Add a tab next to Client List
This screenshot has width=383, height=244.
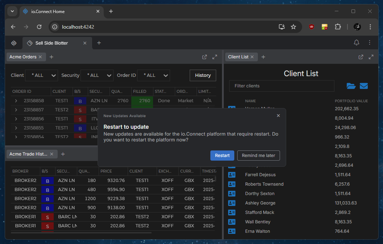point(263,57)
